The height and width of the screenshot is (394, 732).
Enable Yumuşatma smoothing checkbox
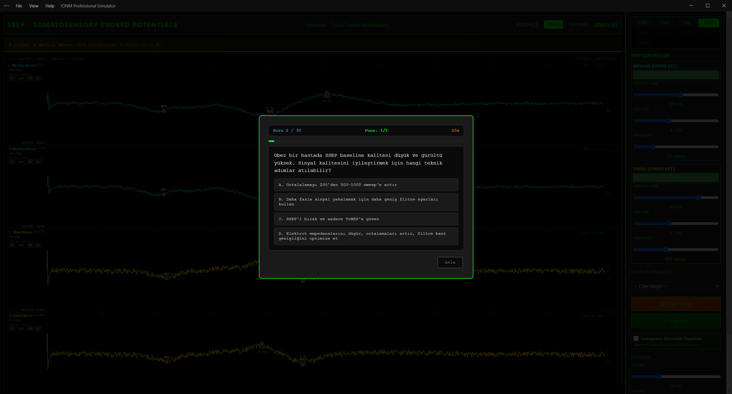(636, 338)
